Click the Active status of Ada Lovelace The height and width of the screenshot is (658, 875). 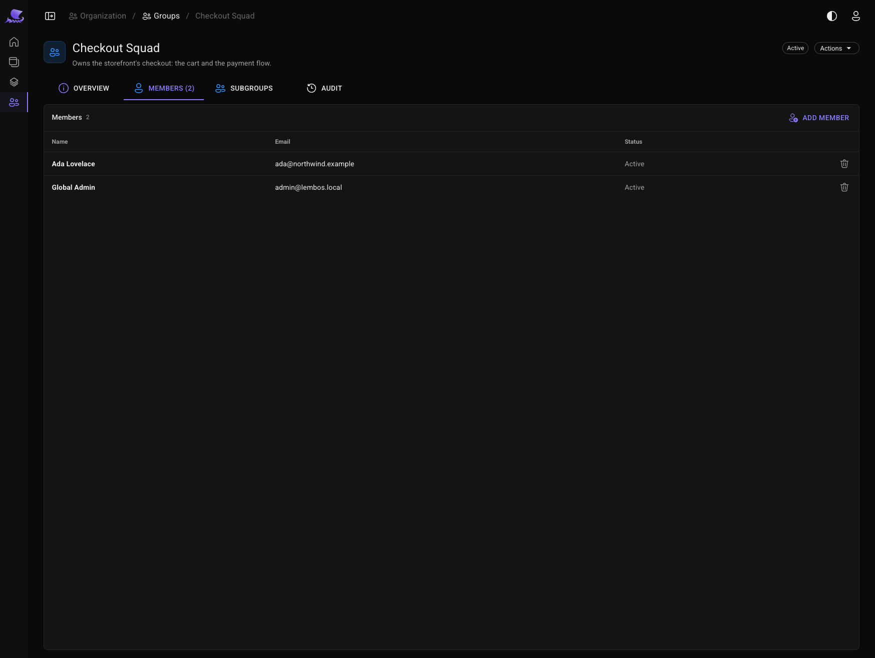click(634, 164)
